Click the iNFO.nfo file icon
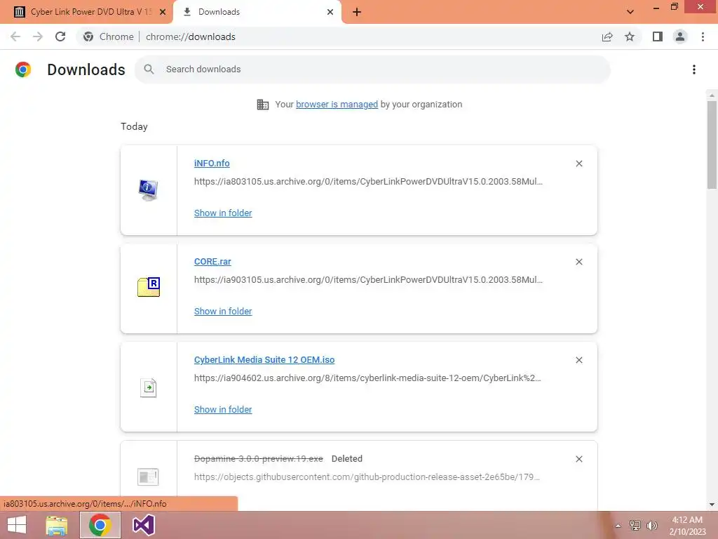This screenshot has height=539, width=718. 149,190
